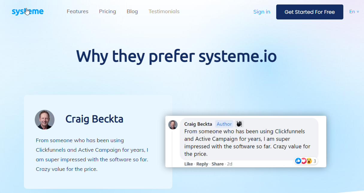The height and width of the screenshot is (193, 364).
Task: Click Reply under the comment
Action: click(202, 164)
